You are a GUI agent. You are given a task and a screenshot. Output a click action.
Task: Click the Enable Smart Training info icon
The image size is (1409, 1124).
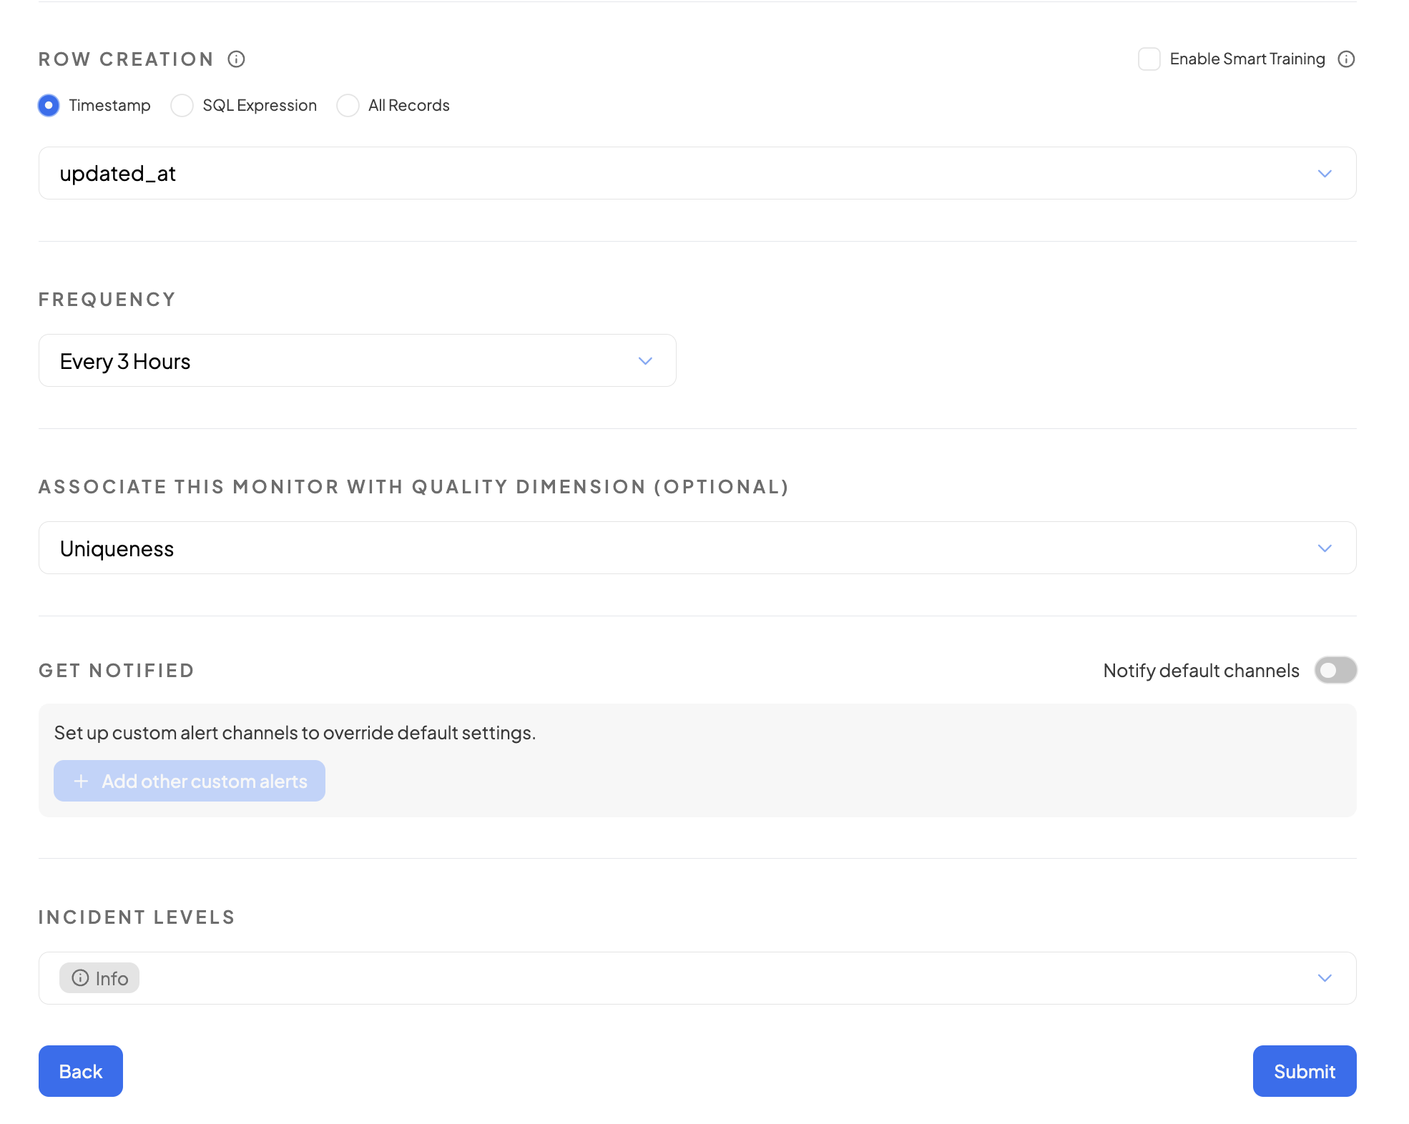[1346, 59]
